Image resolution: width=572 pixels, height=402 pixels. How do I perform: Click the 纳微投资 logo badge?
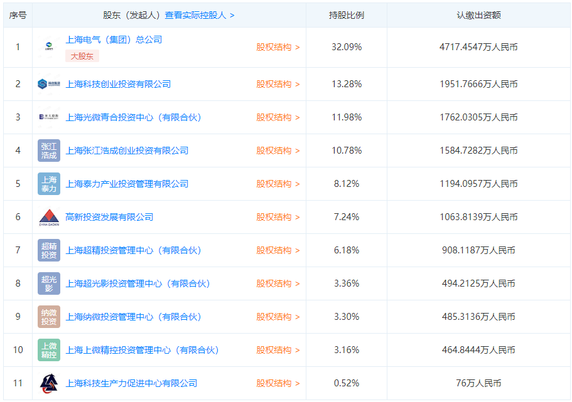[x=49, y=317]
